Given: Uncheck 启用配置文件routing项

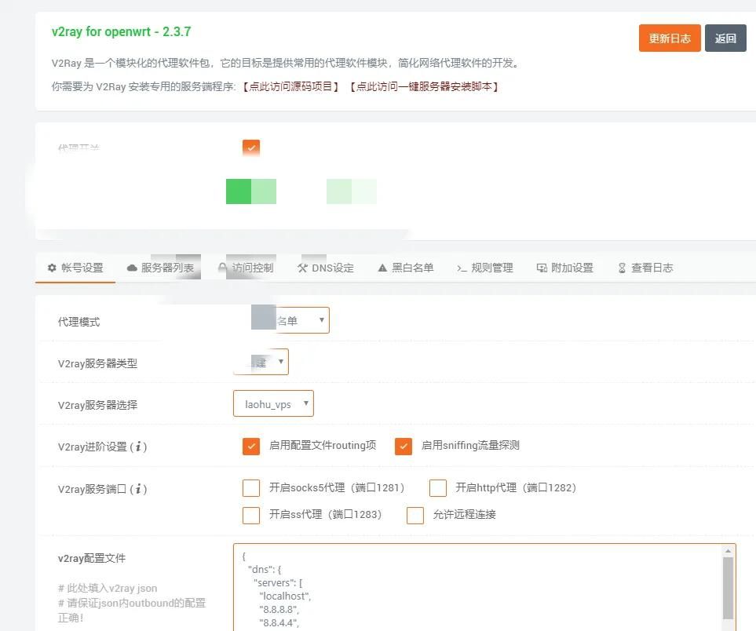Looking at the screenshot, I should click(x=251, y=447).
